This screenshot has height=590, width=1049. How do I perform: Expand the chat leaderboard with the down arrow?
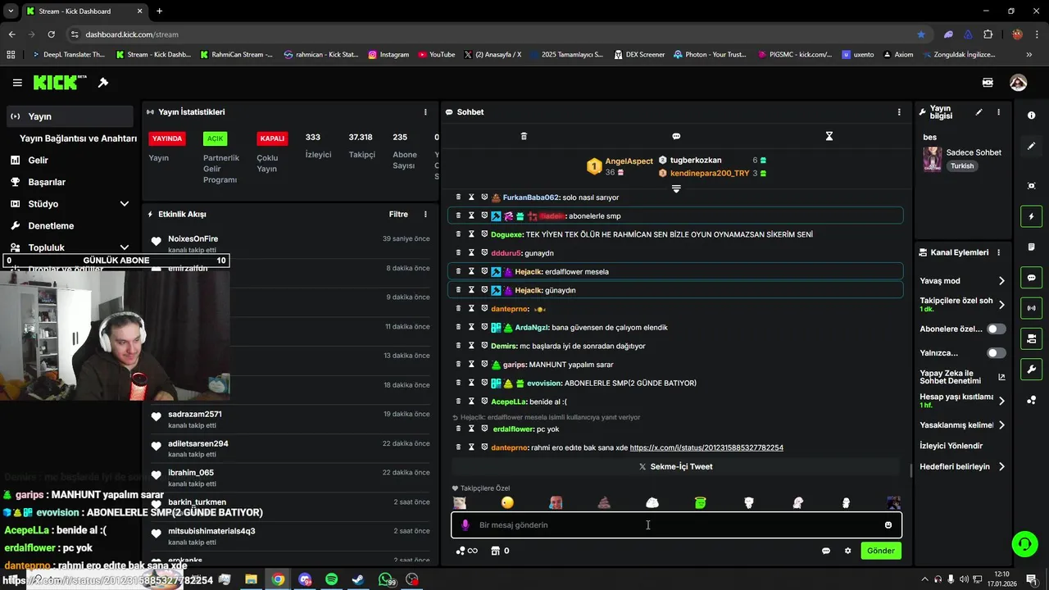click(676, 189)
